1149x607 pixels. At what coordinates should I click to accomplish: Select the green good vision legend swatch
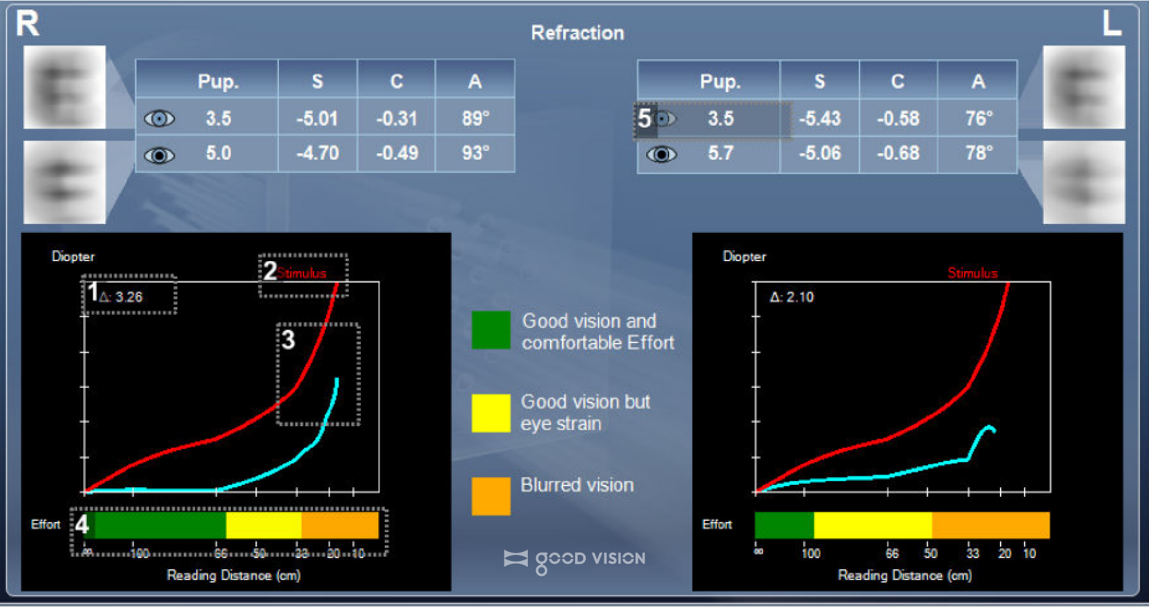pyautogui.click(x=491, y=330)
